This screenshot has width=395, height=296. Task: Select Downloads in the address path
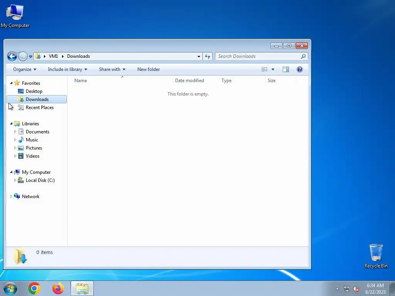(x=78, y=56)
